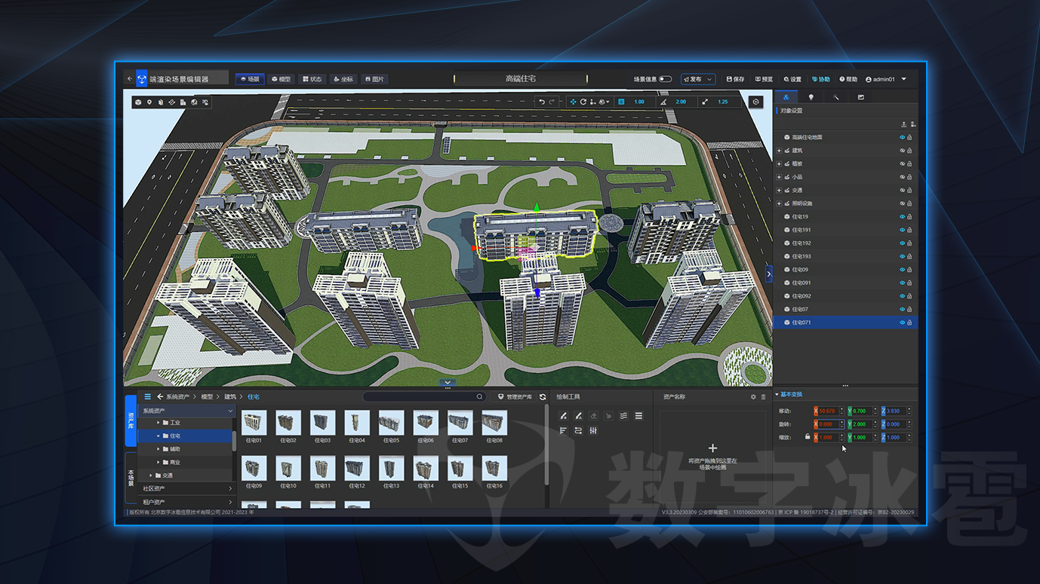Expand the 植被 group in object tree
Image resolution: width=1040 pixels, height=584 pixels.
tap(779, 164)
